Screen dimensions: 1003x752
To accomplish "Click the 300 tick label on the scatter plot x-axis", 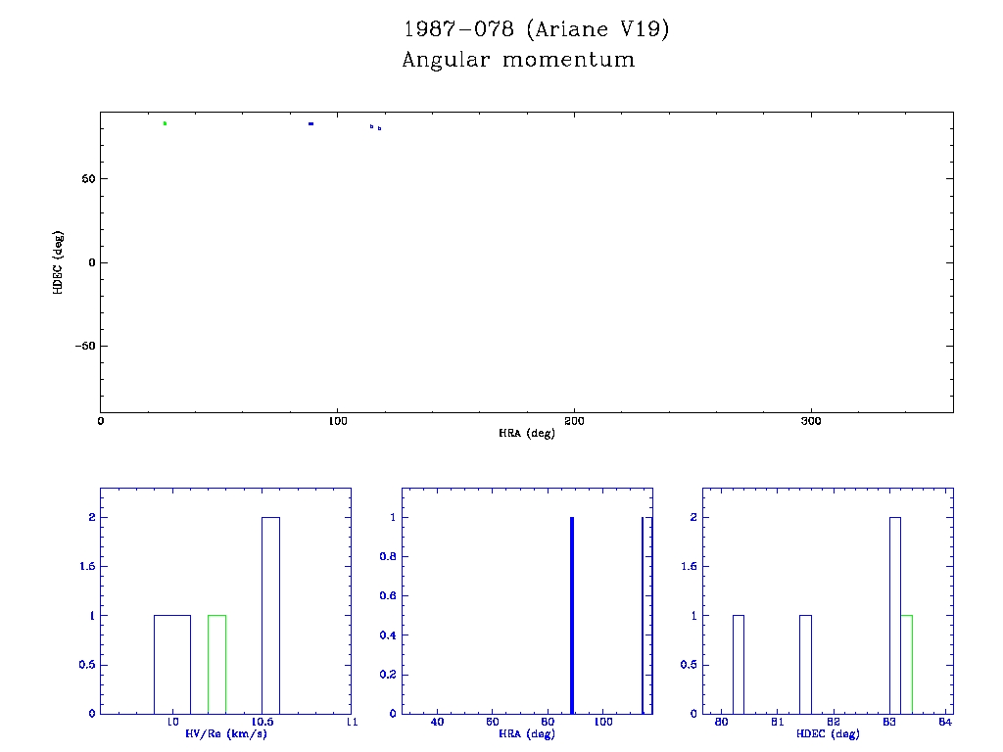I will coord(811,421).
